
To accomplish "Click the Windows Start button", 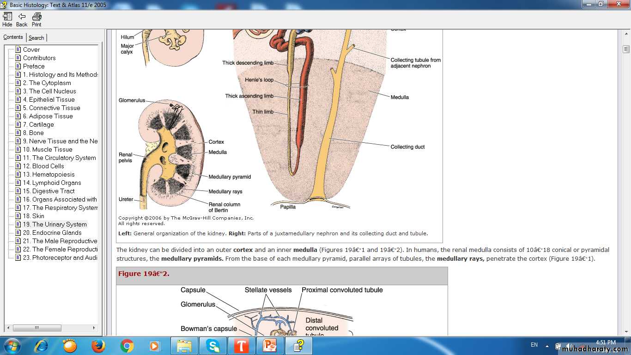I will [x=12, y=345].
